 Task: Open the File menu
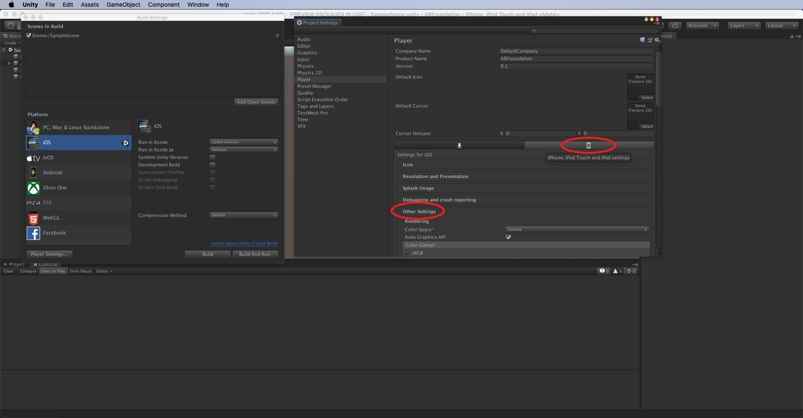[50, 5]
